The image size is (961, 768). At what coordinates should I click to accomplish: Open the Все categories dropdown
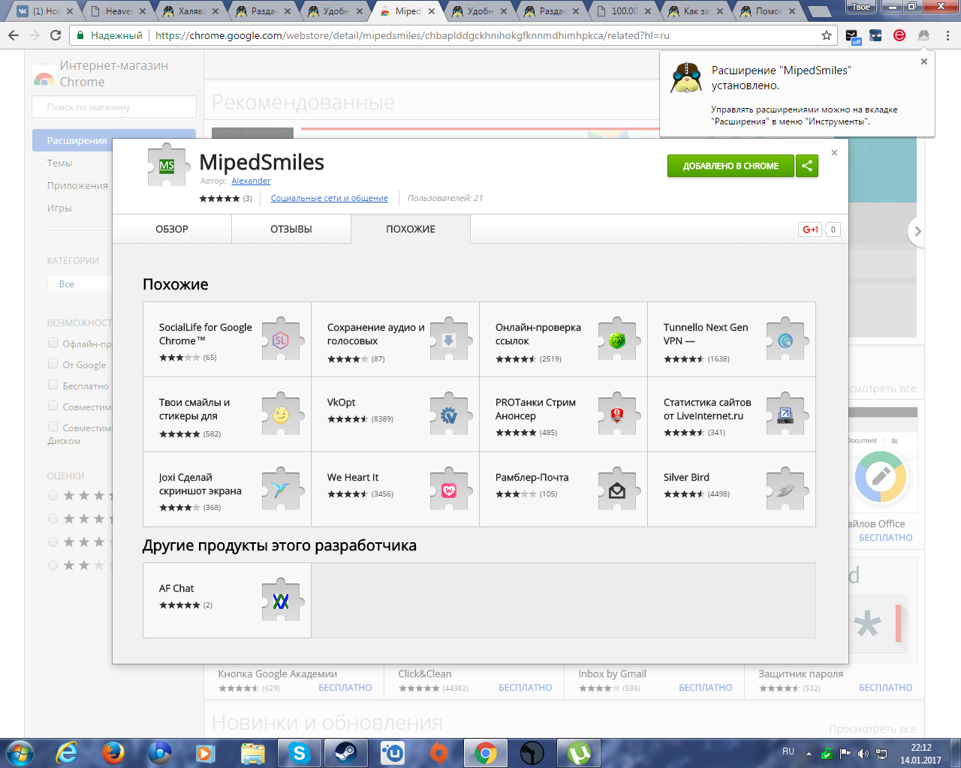click(80, 284)
